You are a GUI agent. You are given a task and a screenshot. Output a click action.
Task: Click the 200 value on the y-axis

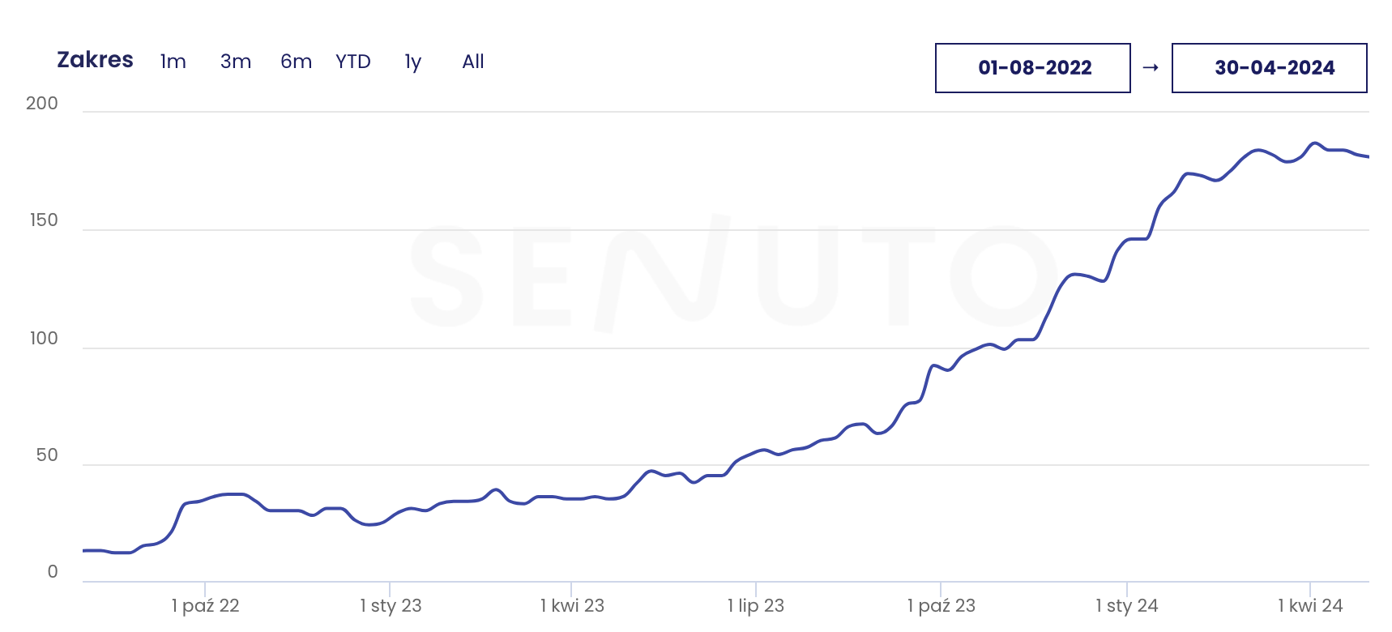(x=42, y=103)
